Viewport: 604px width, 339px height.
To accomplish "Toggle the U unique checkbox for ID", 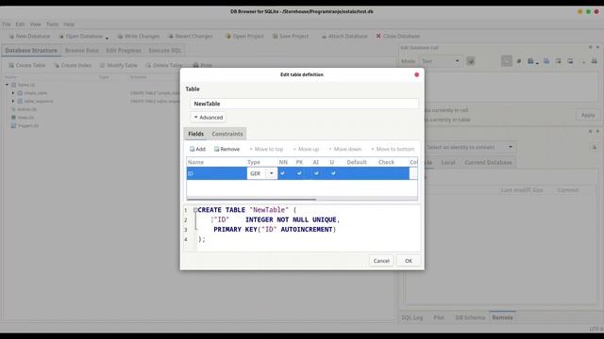I will click(333, 173).
